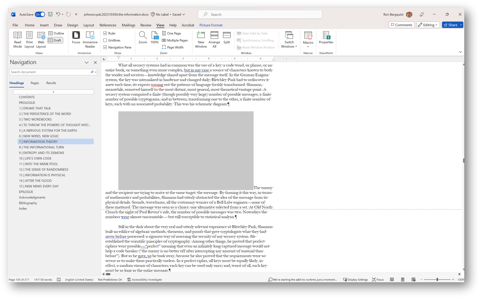Switch to the Picture Format tab

[x=211, y=25]
